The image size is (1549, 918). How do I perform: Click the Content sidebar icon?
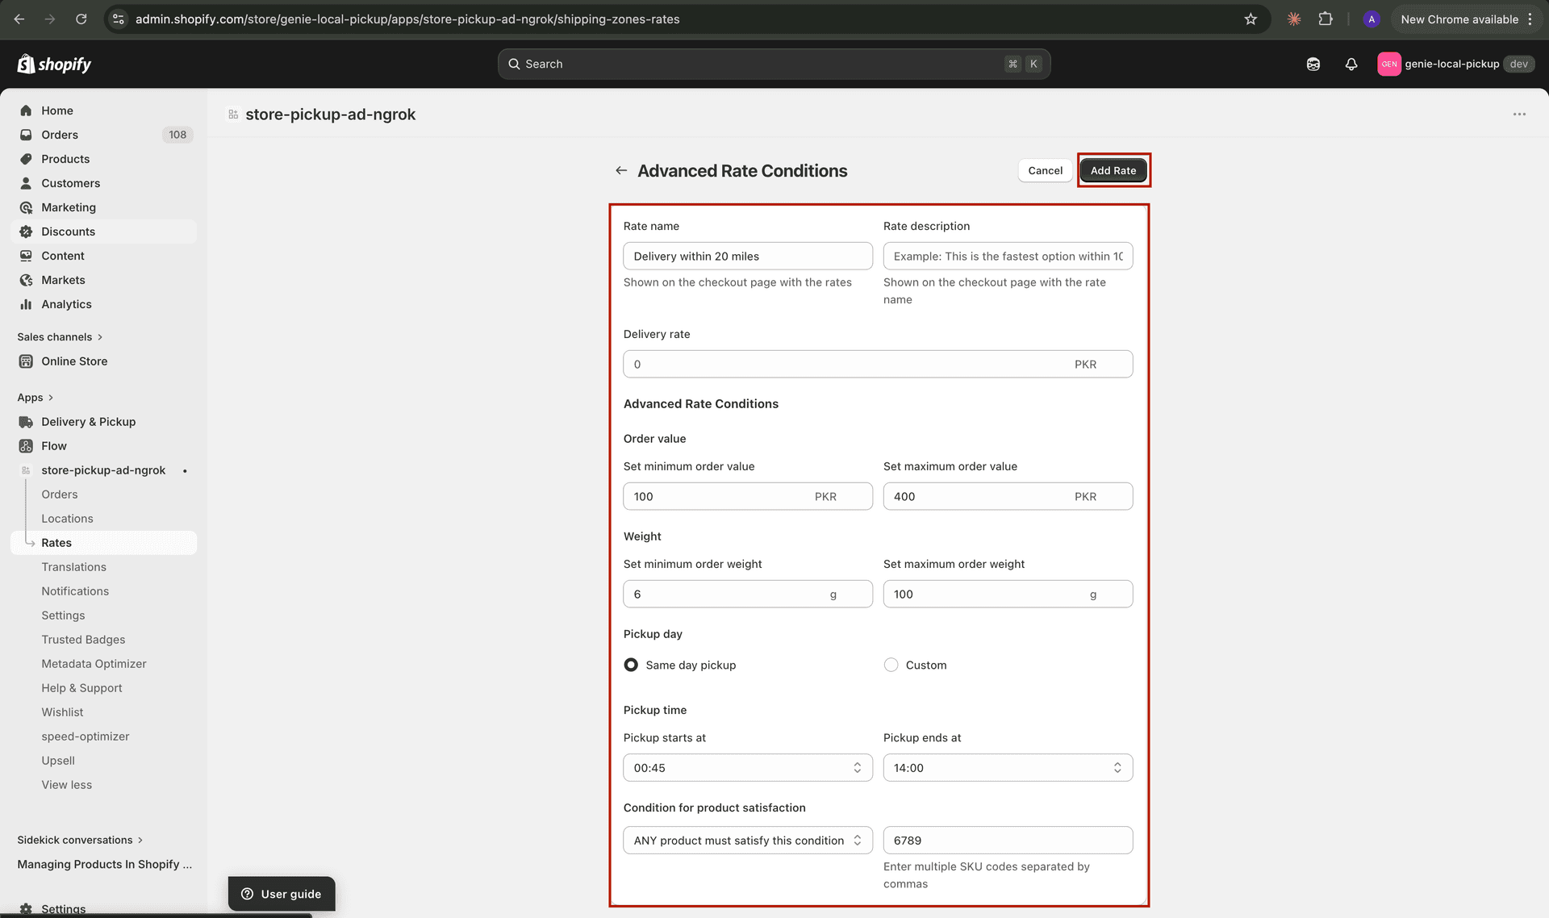pyautogui.click(x=26, y=256)
